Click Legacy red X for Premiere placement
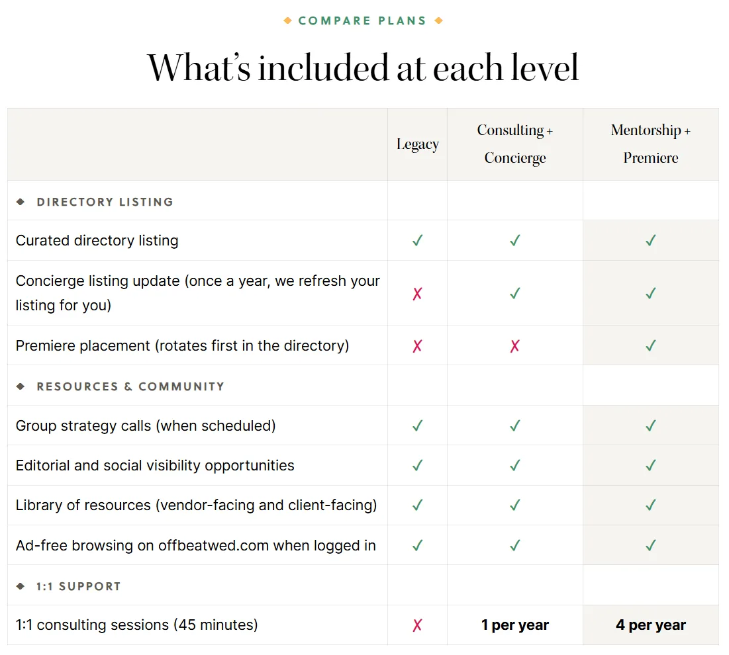 click(418, 346)
